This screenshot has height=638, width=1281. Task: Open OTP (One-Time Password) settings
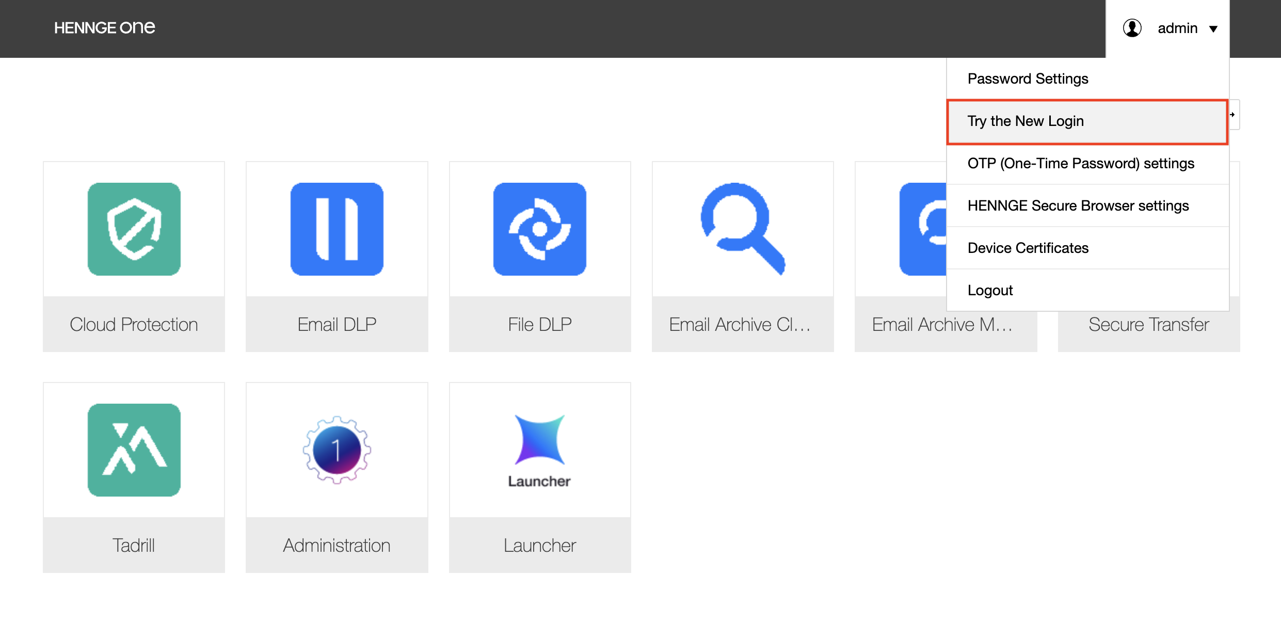pyautogui.click(x=1087, y=164)
